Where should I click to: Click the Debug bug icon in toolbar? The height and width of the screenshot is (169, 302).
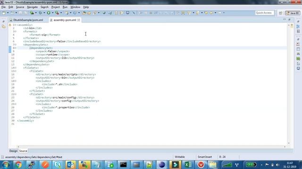(x=40, y=13)
